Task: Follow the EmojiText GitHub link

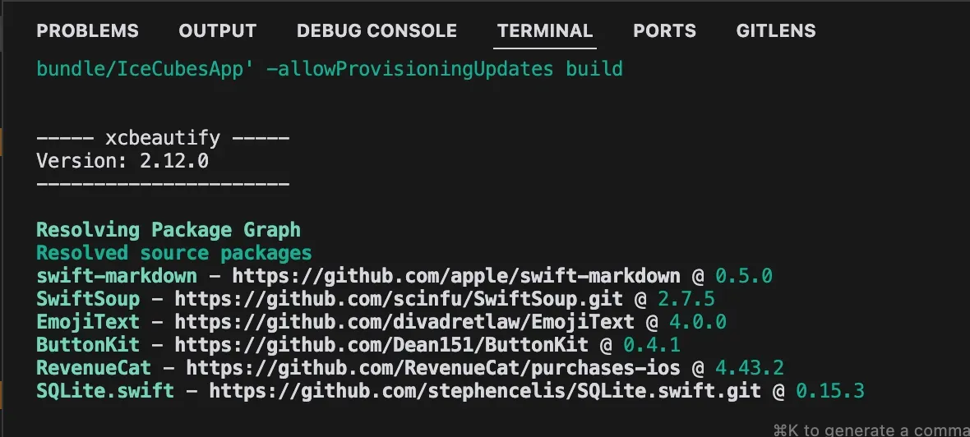Action: click(404, 322)
